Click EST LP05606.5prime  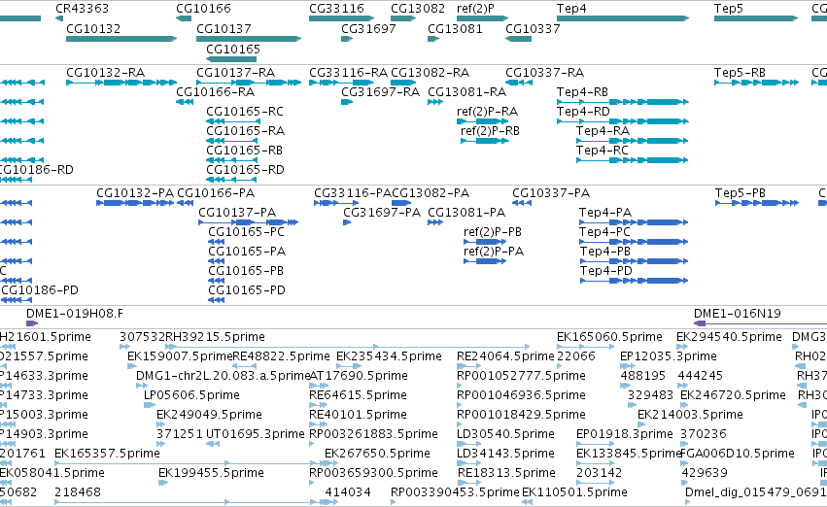(x=192, y=395)
